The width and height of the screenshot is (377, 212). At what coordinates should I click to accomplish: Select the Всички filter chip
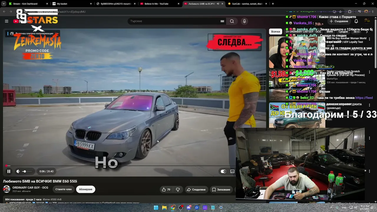point(276,32)
